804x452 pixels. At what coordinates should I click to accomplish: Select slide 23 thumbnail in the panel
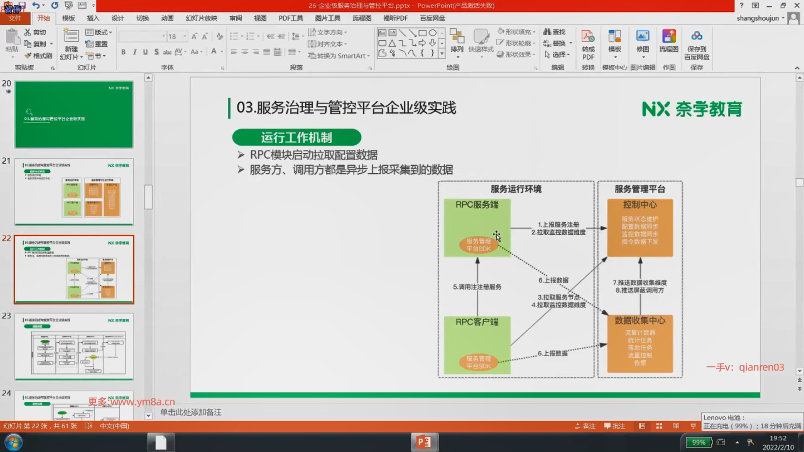(74, 347)
